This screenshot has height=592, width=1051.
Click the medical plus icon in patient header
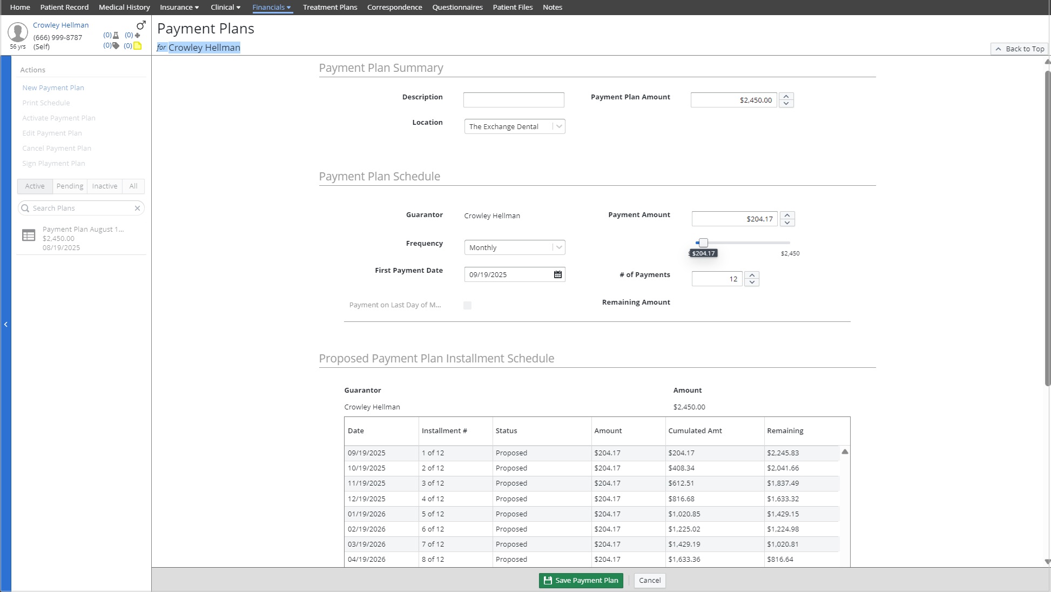[x=137, y=35]
